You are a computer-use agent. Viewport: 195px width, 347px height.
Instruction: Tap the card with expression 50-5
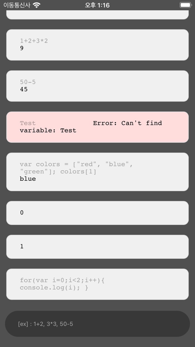pos(97,86)
